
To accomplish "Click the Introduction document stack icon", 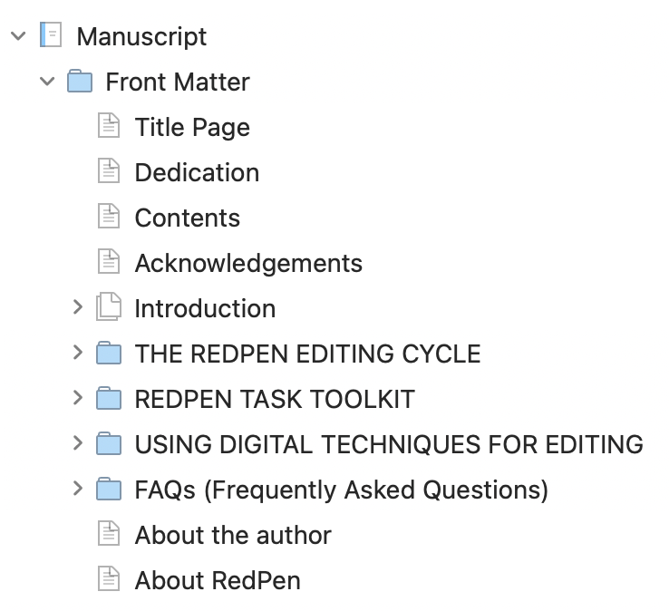I will (x=109, y=306).
